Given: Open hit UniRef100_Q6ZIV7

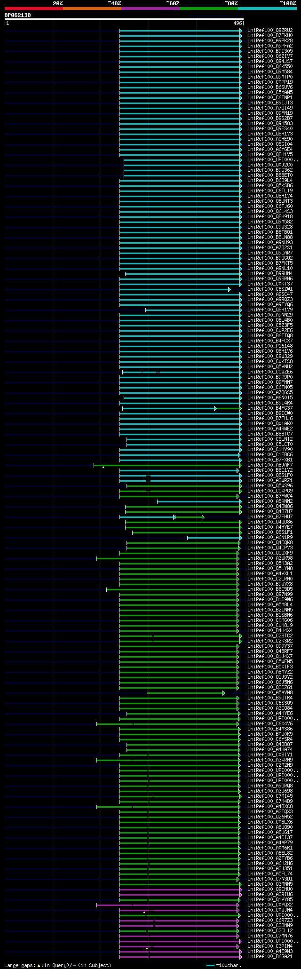Looking at the screenshot, I should (x=270, y=56).
